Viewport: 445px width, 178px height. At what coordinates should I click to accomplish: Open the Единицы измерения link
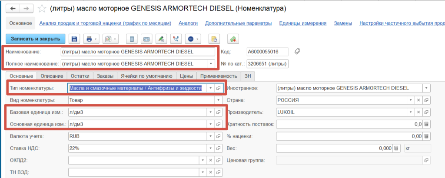click(x=302, y=23)
